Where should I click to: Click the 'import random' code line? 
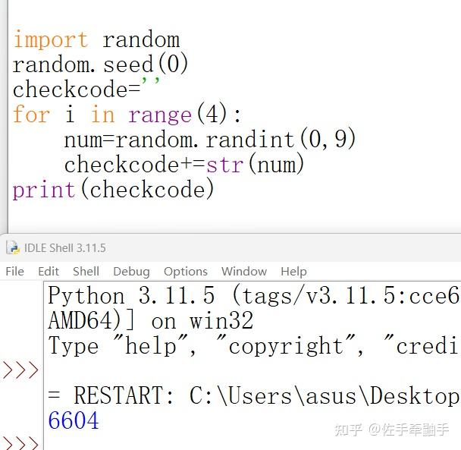(96, 39)
